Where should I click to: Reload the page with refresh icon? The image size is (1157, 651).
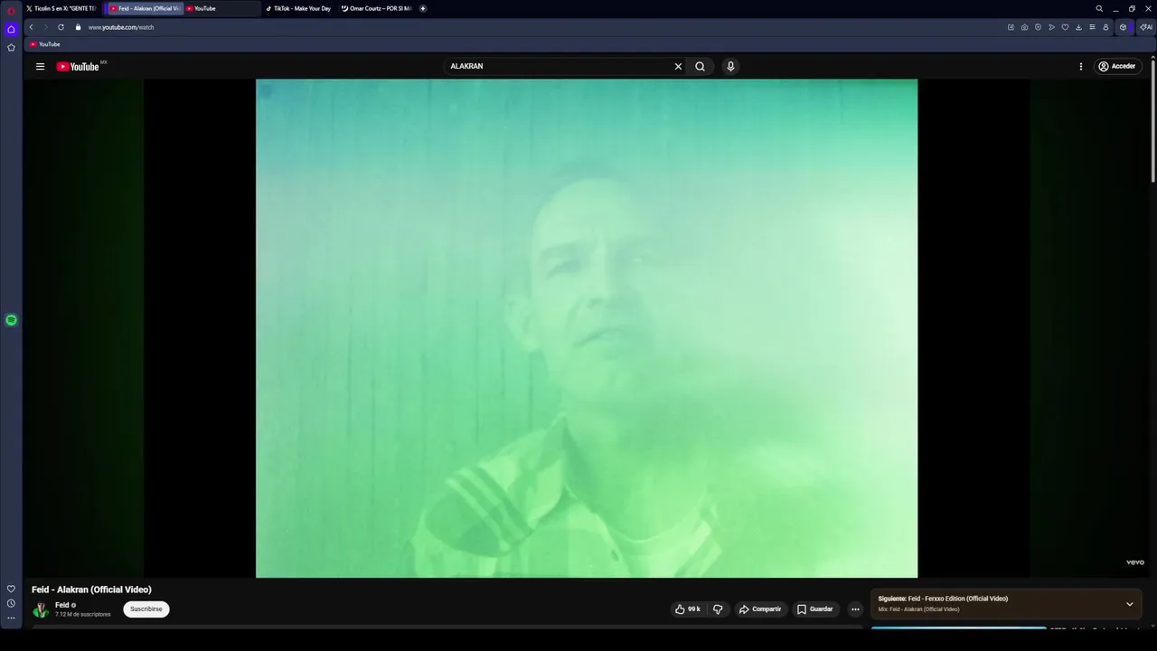click(x=61, y=27)
